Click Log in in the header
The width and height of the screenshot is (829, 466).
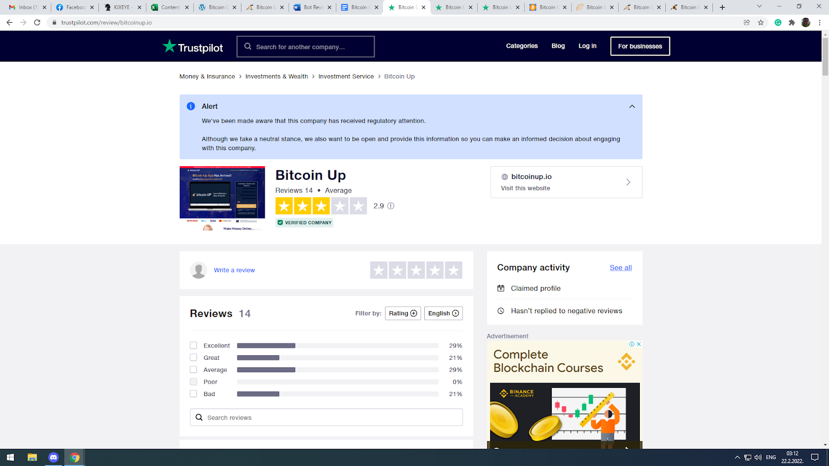[588, 46]
